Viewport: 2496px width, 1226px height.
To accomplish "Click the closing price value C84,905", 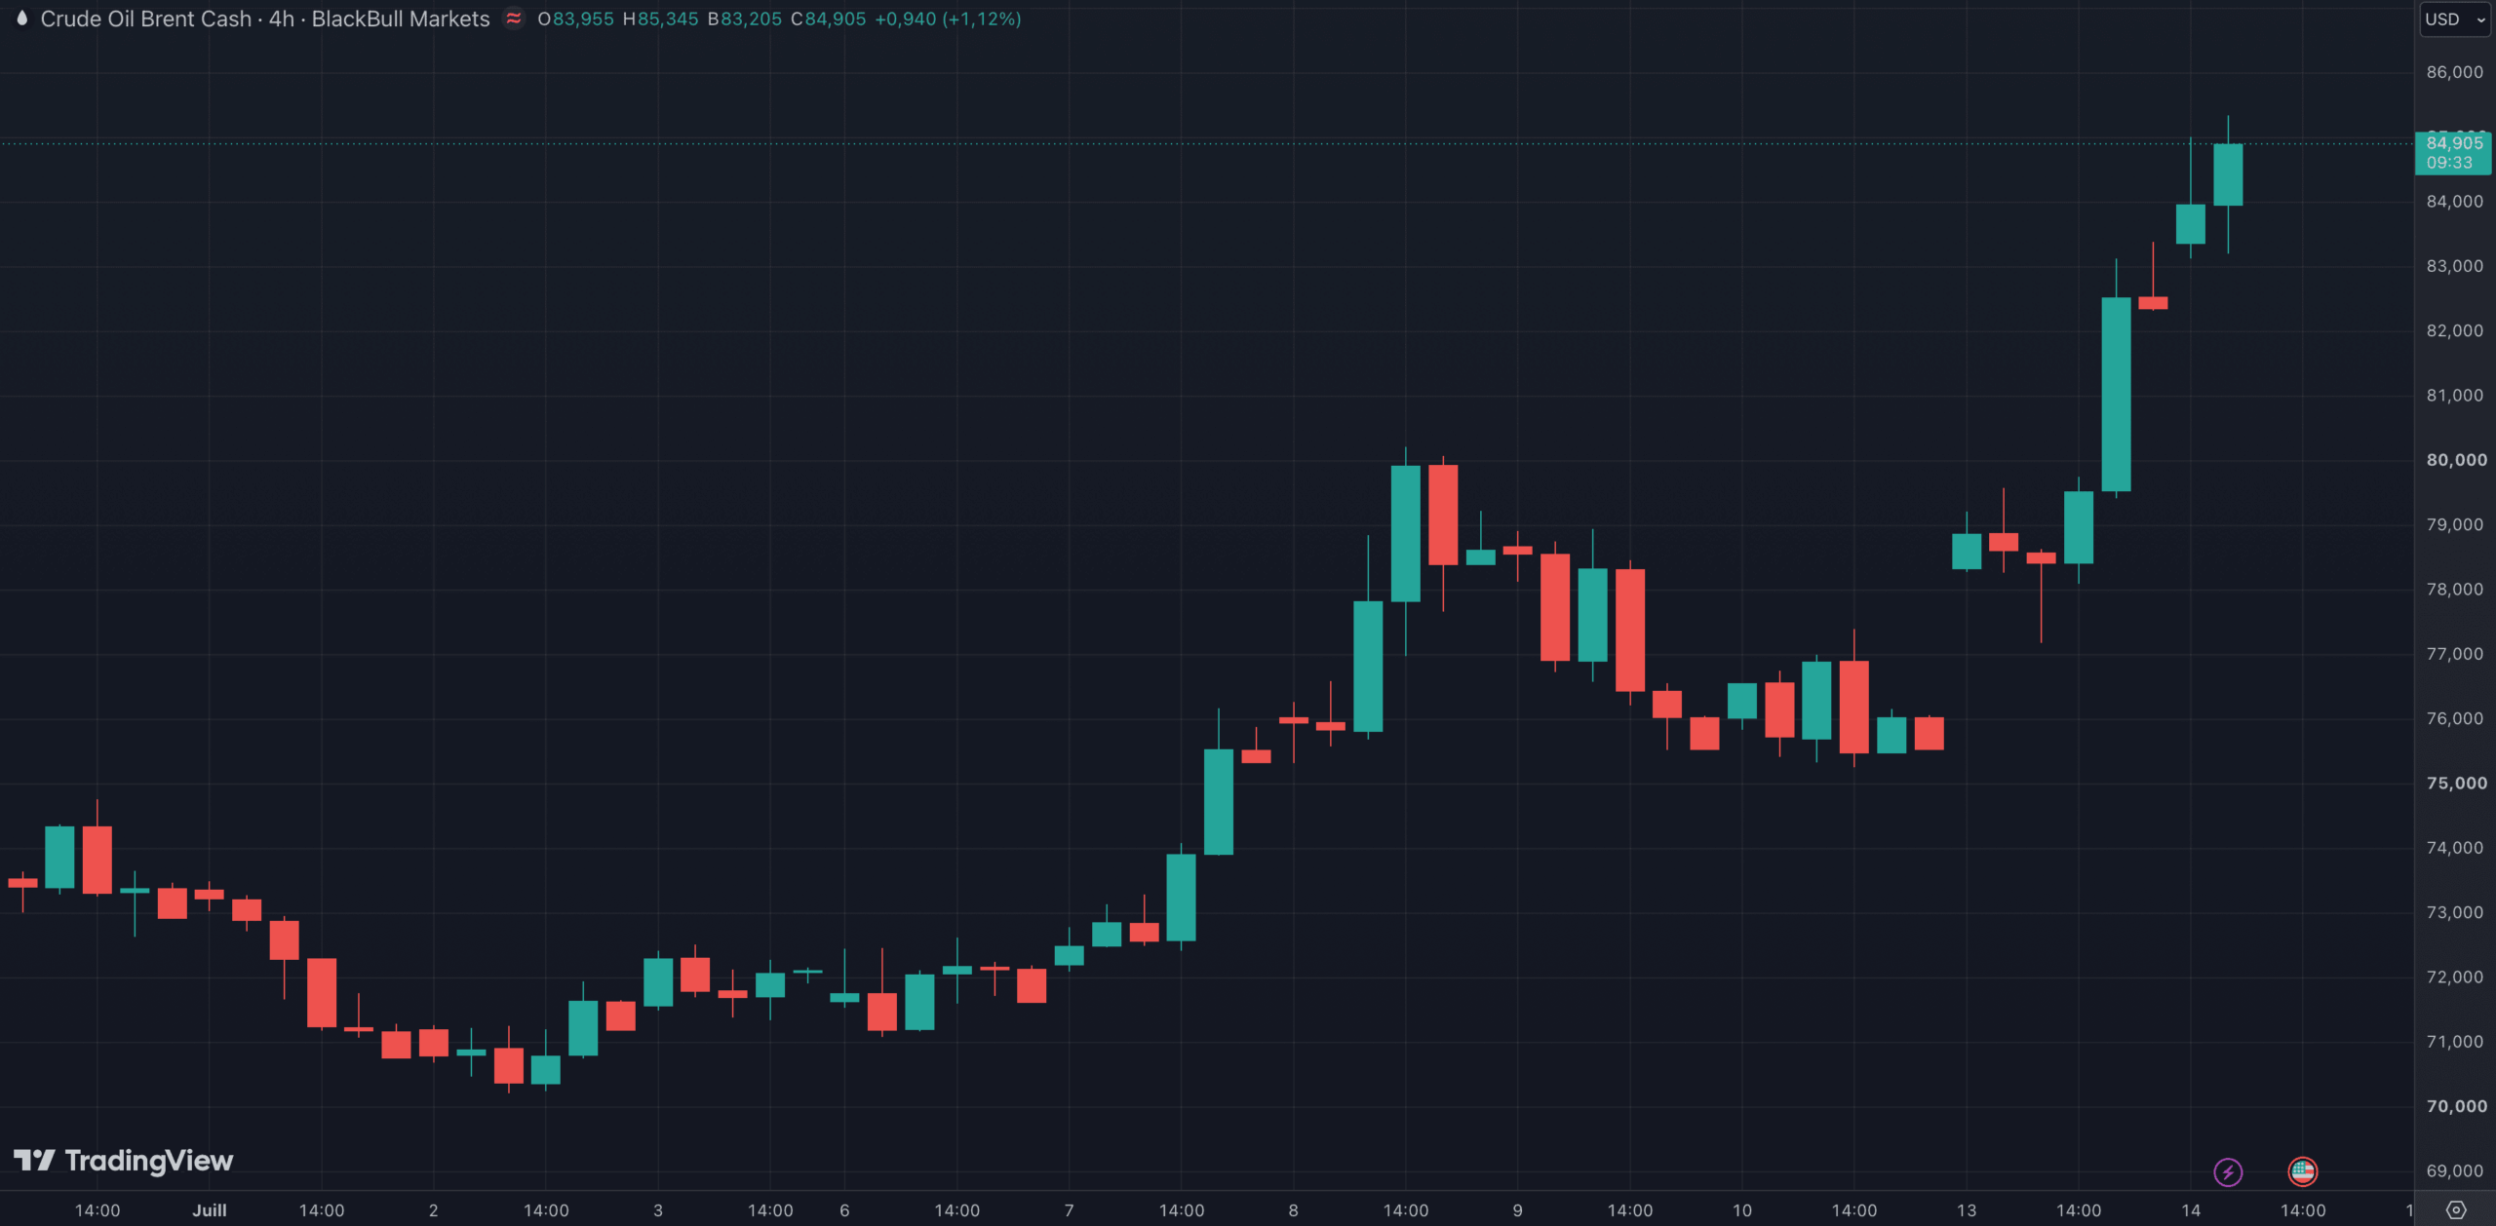I will [828, 19].
